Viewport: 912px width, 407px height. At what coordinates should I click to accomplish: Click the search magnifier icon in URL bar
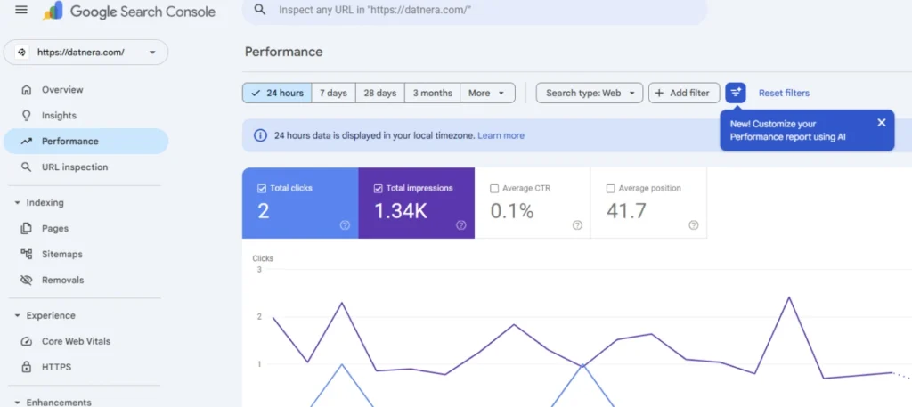(x=260, y=10)
